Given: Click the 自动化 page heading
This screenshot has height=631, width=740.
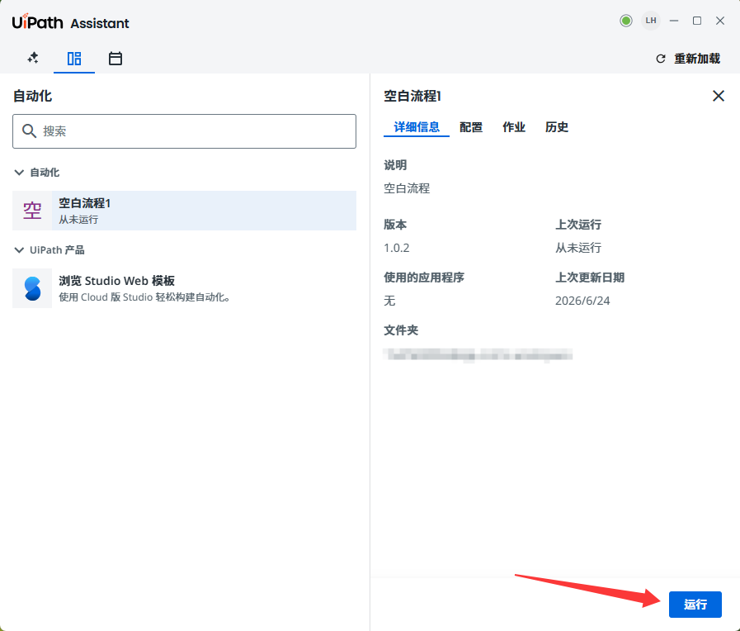Looking at the screenshot, I should [32, 96].
